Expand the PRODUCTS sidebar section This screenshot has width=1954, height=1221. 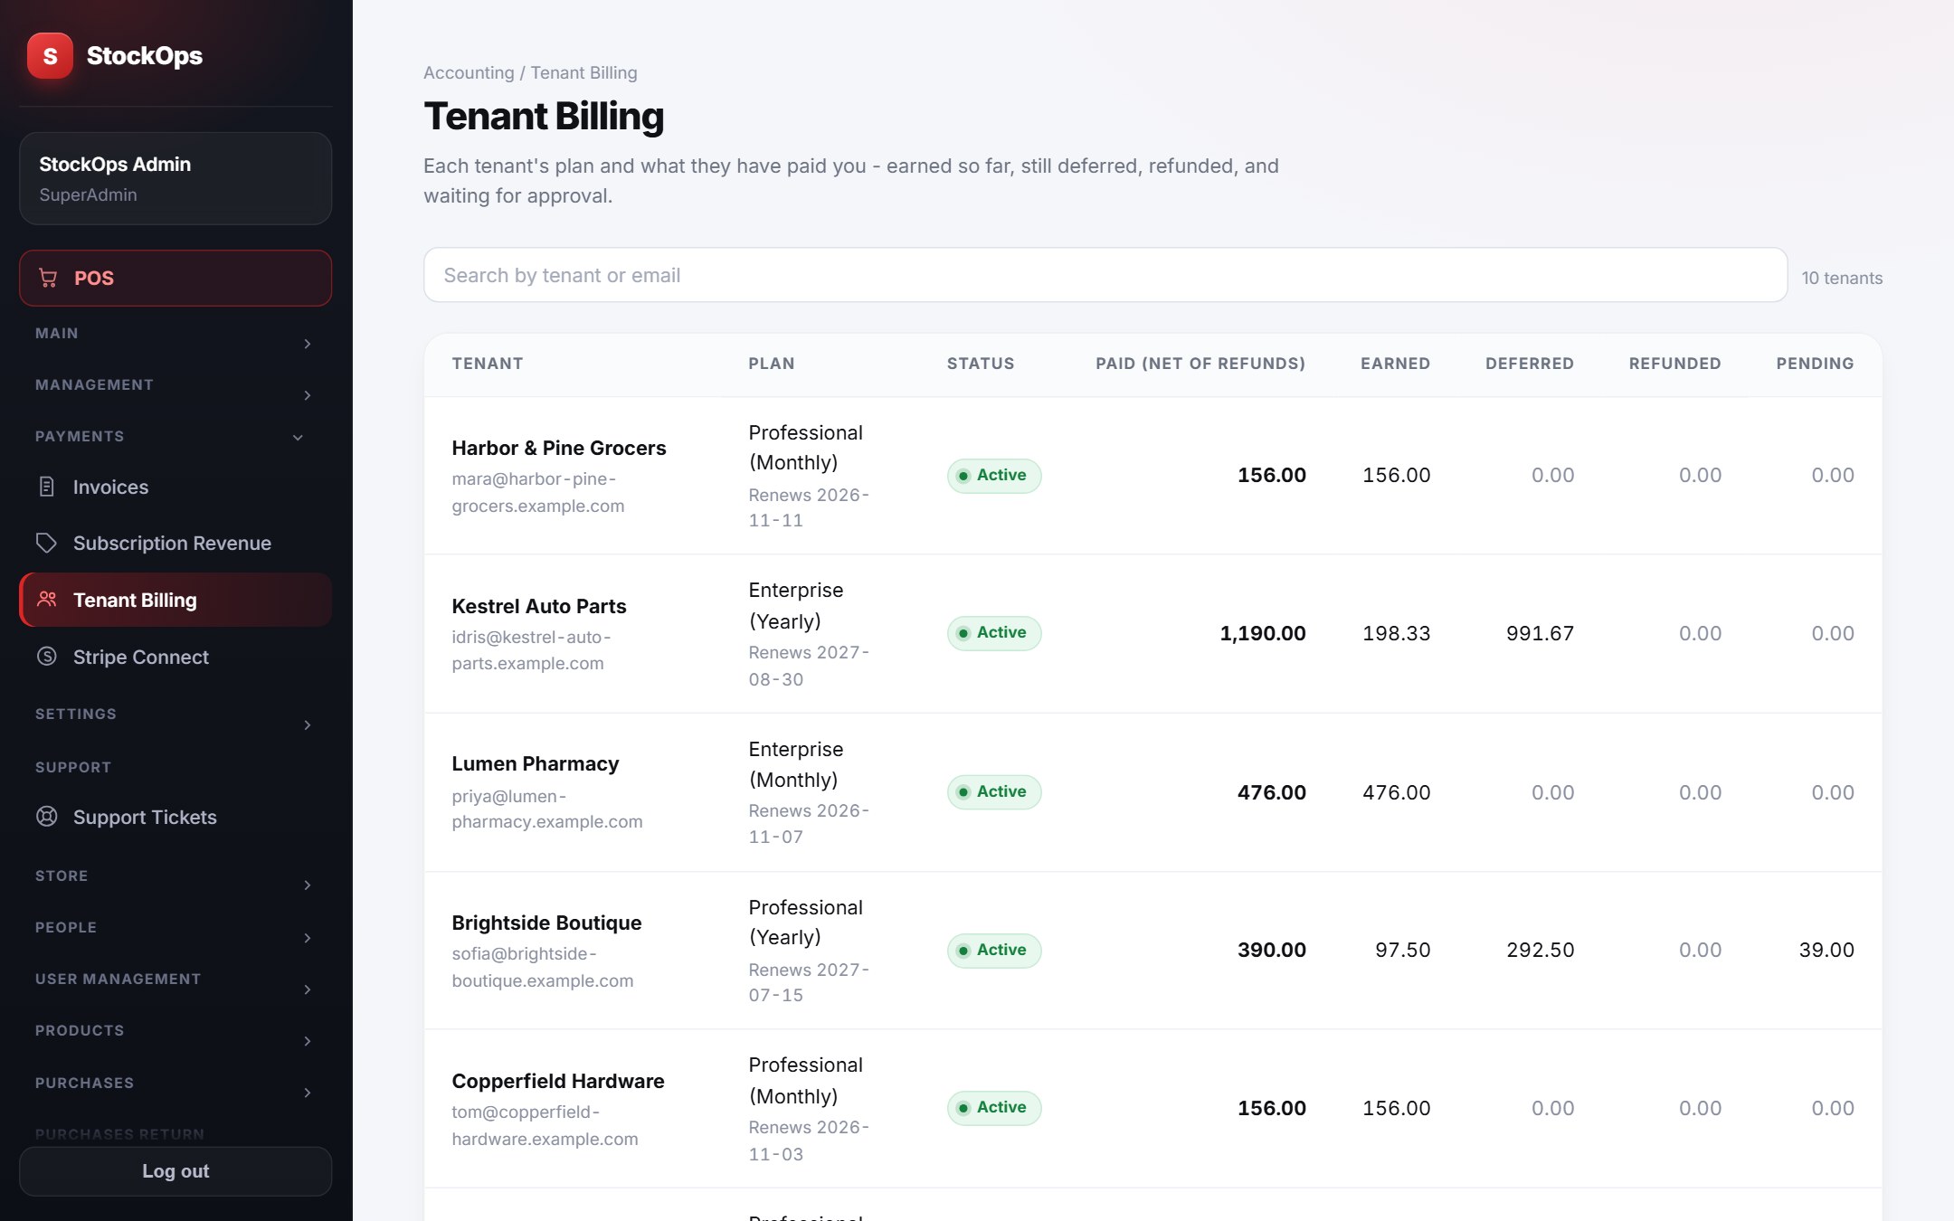click(x=175, y=1031)
